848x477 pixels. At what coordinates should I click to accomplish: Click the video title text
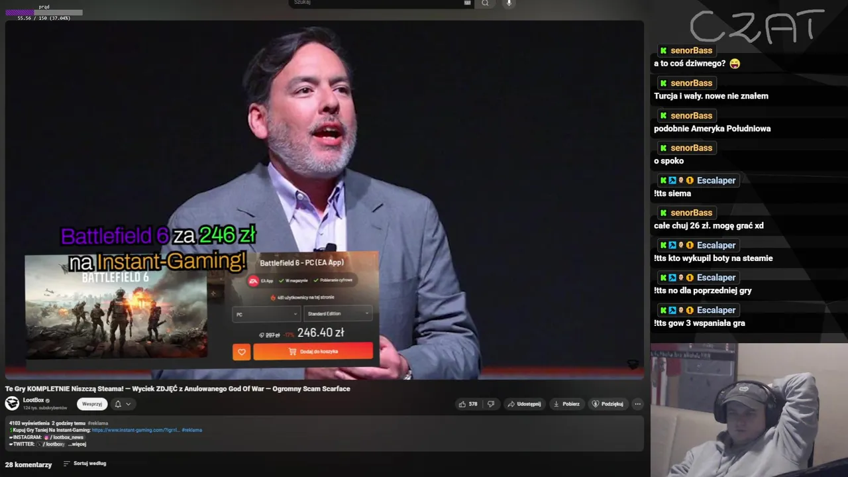pyautogui.click(x=178, y=389)
